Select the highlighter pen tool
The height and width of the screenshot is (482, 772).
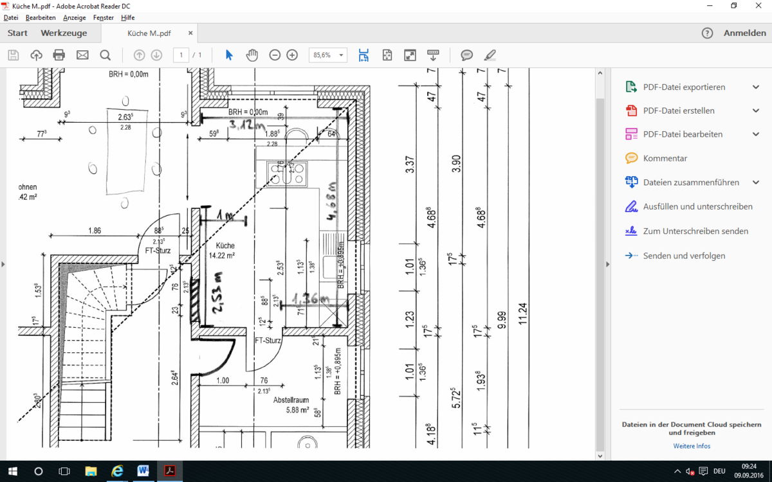(x=490, y=55)
